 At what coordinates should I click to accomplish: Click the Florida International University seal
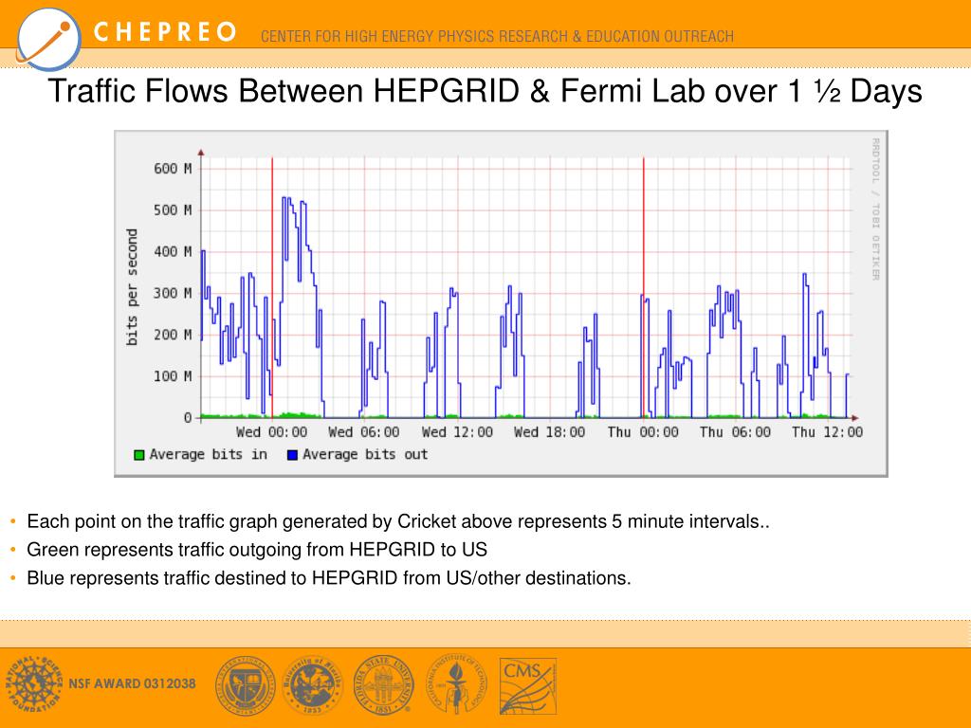(246, 686)
